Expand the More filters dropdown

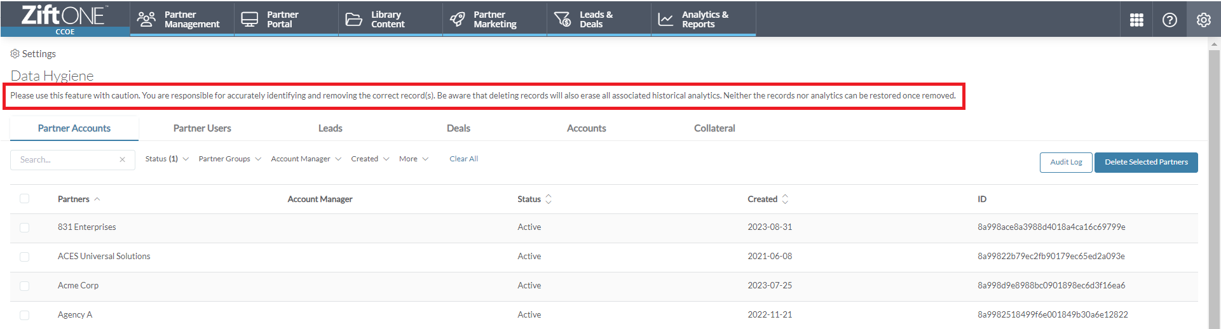[x=414, y=159]
